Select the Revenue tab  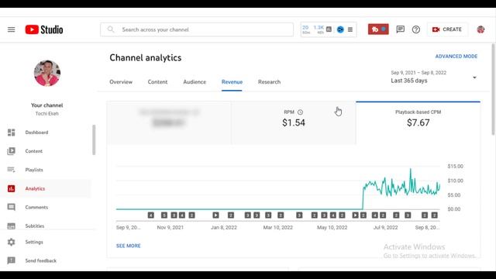pos(232,82)
